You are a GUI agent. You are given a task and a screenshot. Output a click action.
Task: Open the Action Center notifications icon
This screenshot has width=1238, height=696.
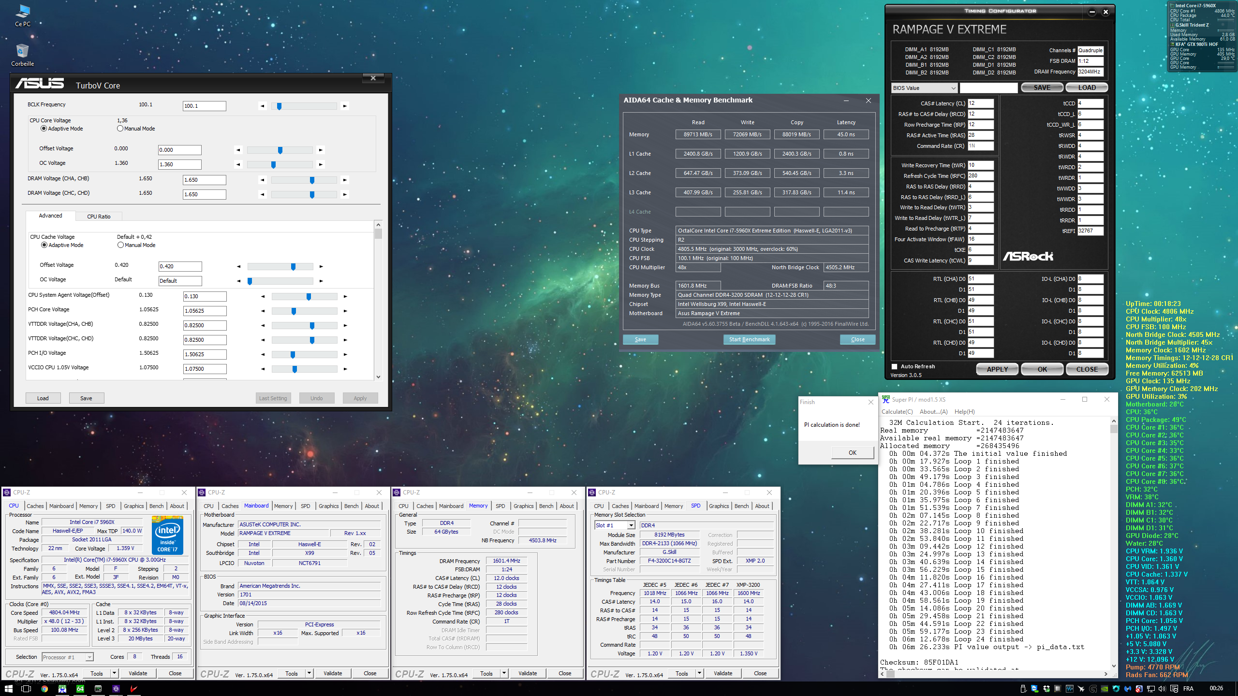tap(1174, 689)
